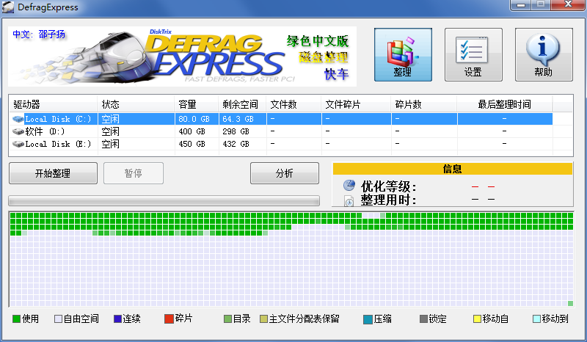Click the blue 连续 legend swatch
The height and width of the screenshot is (342, 587).
click(x=117, y=319)
